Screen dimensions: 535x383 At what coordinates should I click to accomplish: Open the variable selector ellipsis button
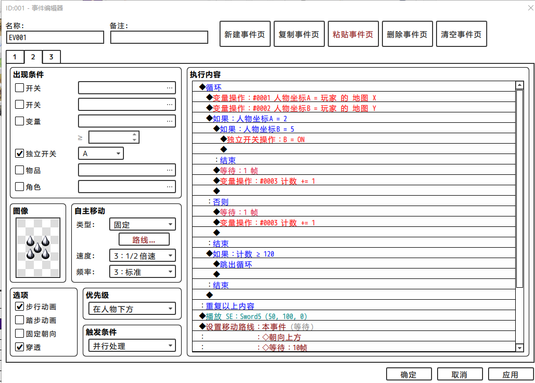click(170, 121)
